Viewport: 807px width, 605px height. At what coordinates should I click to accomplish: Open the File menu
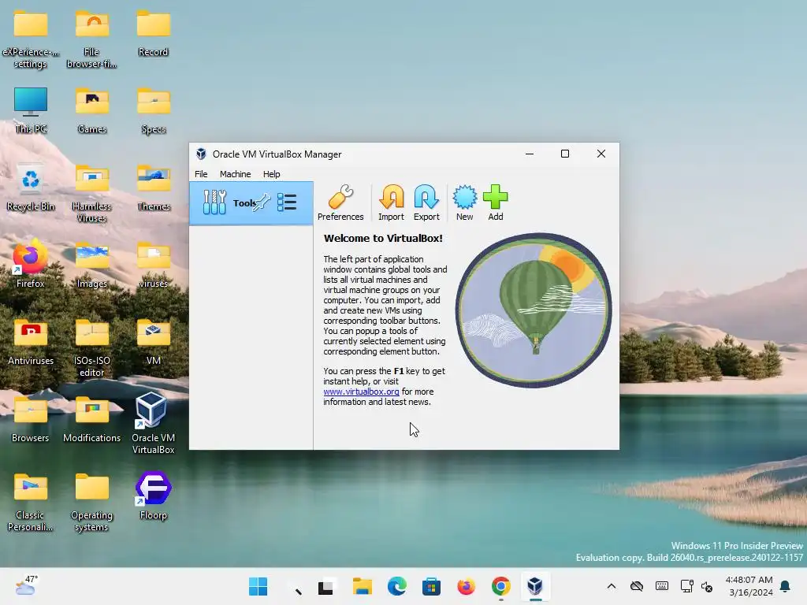(x=201, y=174)
